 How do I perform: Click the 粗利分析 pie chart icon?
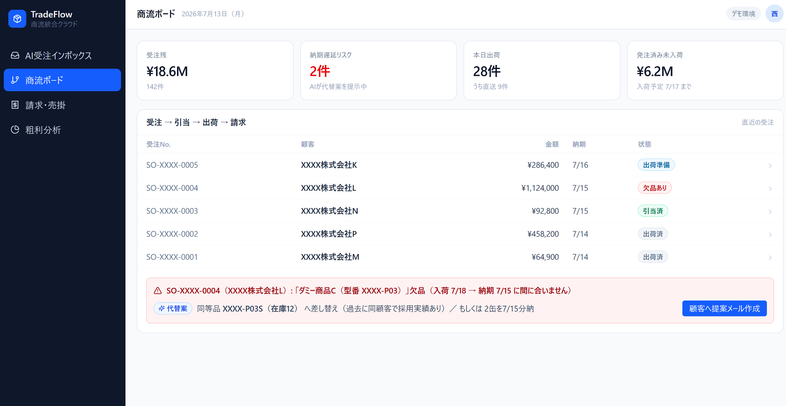(x=15, y=130)
